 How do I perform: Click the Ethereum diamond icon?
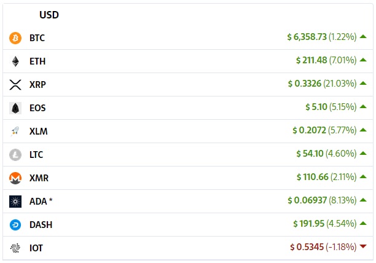point(15,61)
